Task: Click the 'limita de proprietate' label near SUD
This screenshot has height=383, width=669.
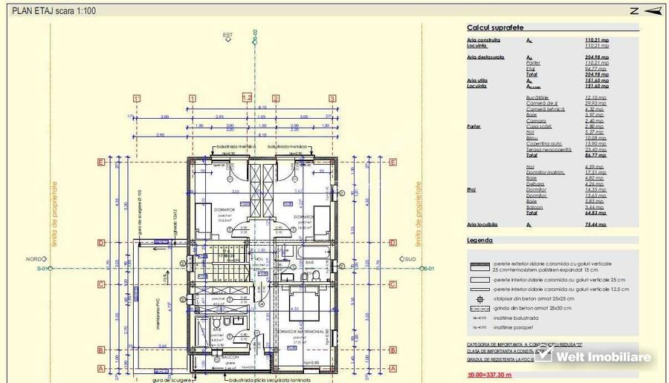Action: (x=418, y=214)
